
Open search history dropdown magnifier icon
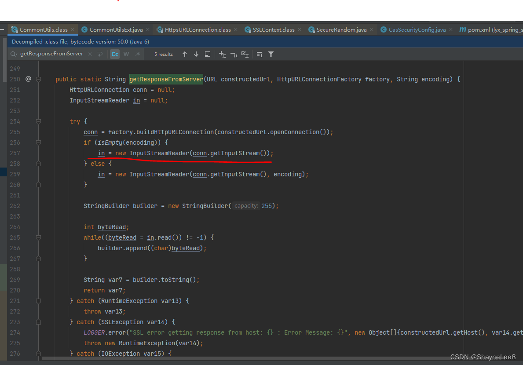(14, 54)
